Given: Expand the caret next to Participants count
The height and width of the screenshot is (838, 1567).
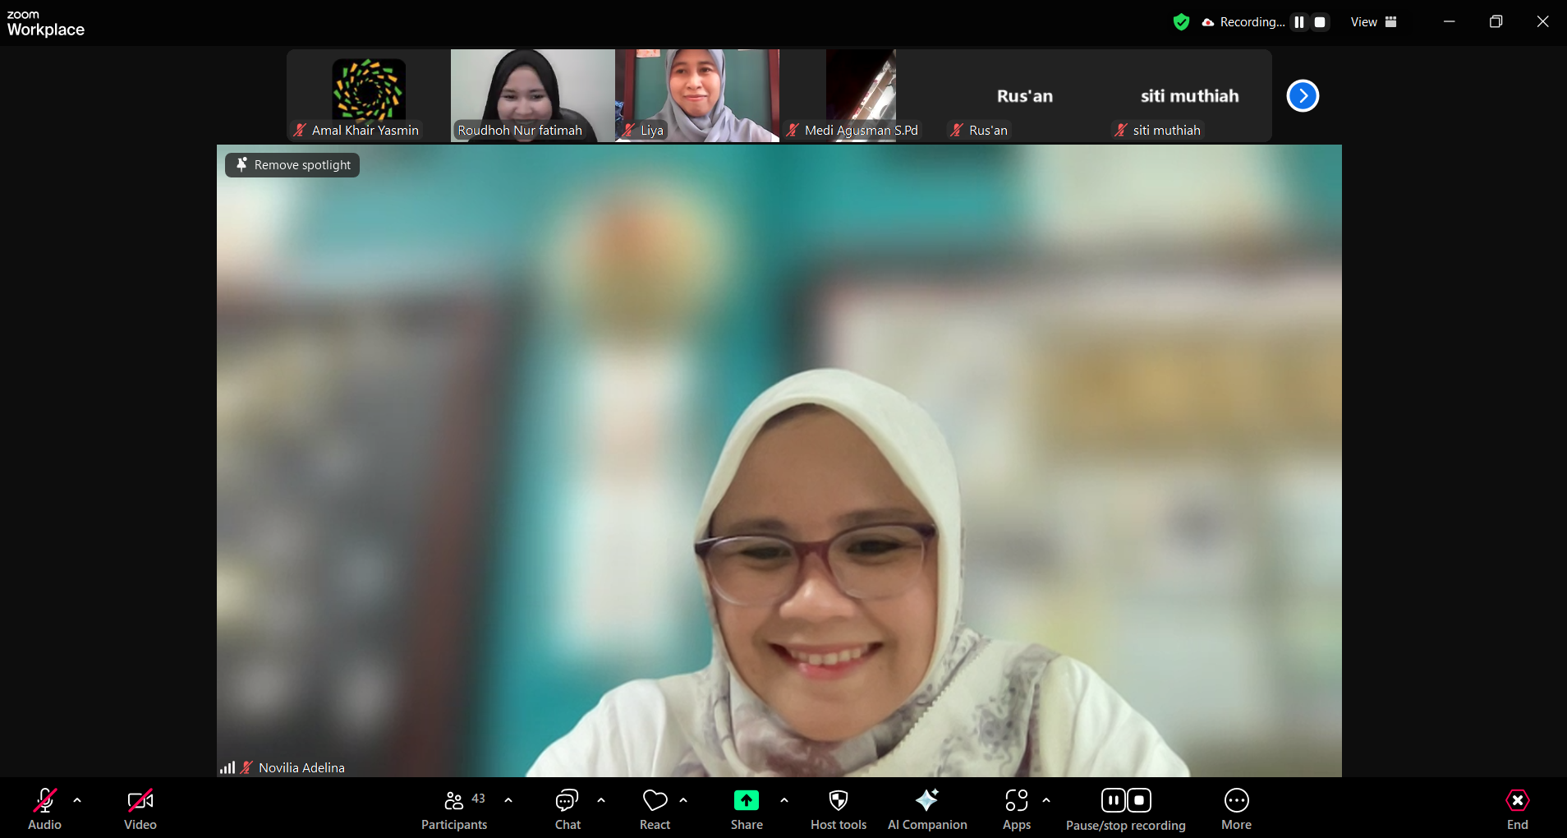Looking at the screenshot, I should [x=508, y=799].
